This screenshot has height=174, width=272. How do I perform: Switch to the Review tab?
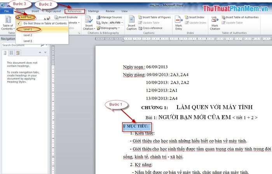coord(110,11)
